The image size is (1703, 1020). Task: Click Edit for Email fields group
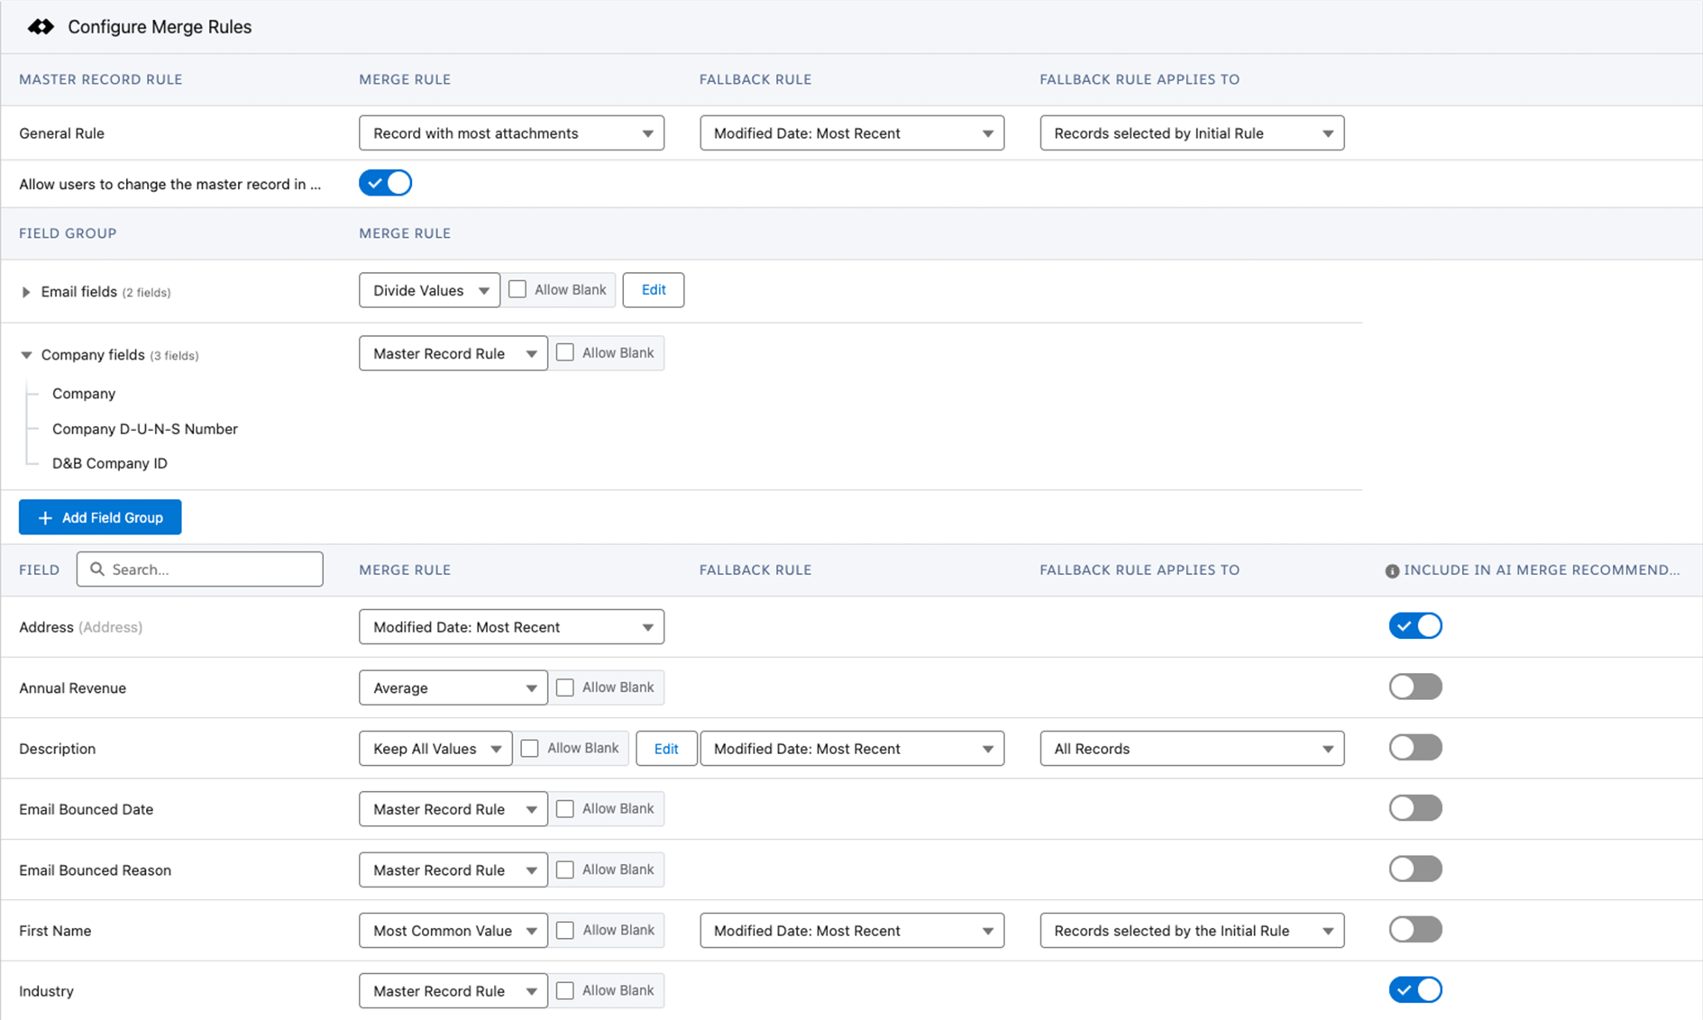click(x=654, y=290)
